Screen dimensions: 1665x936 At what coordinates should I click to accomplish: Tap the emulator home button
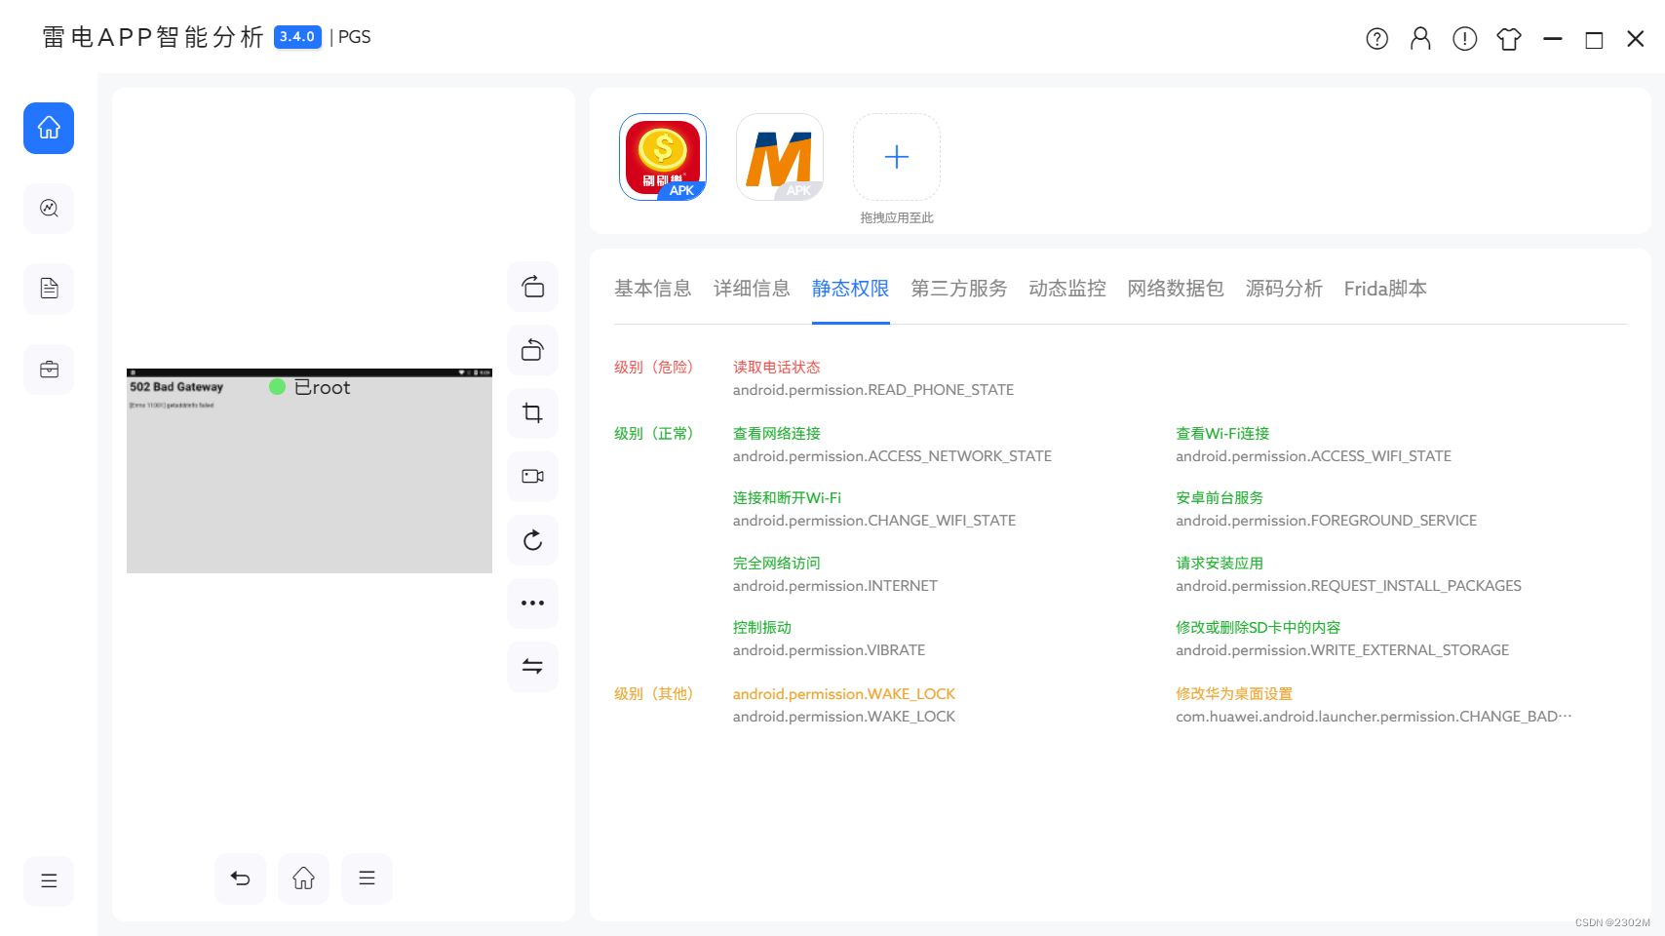point(303,878)
